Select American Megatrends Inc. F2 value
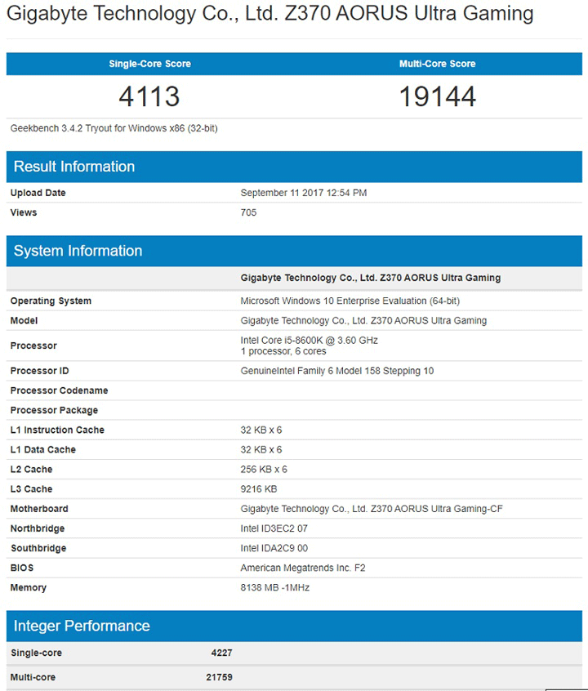This screenshot has height=691, width=588. click(303, 568)
